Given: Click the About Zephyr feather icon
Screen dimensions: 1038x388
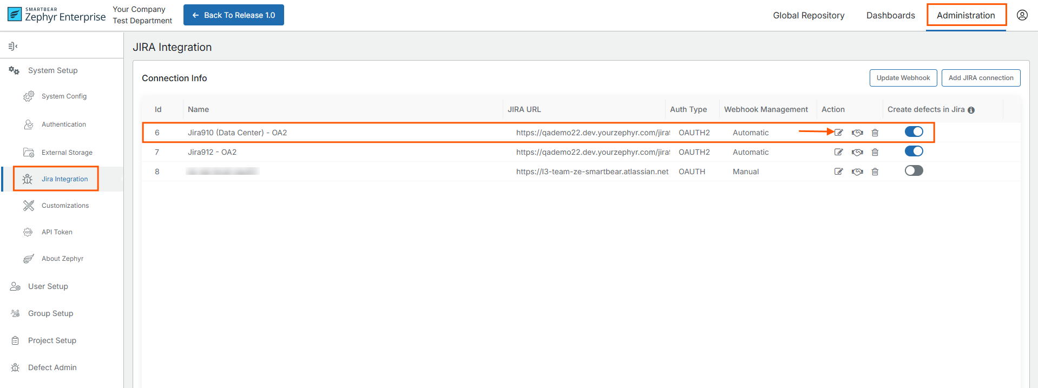Looking at the screenshot, I should 29,259.
